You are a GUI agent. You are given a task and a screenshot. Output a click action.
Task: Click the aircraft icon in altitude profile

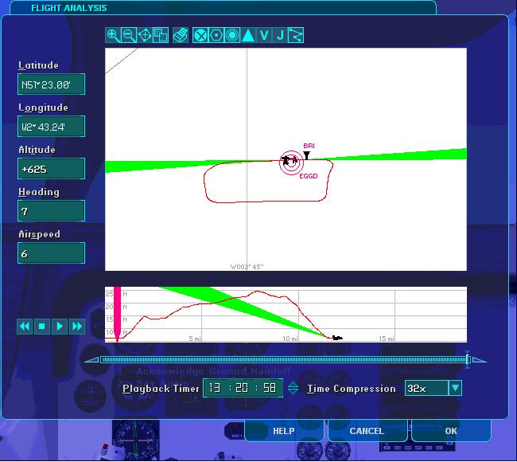click(x=337, y=338)
